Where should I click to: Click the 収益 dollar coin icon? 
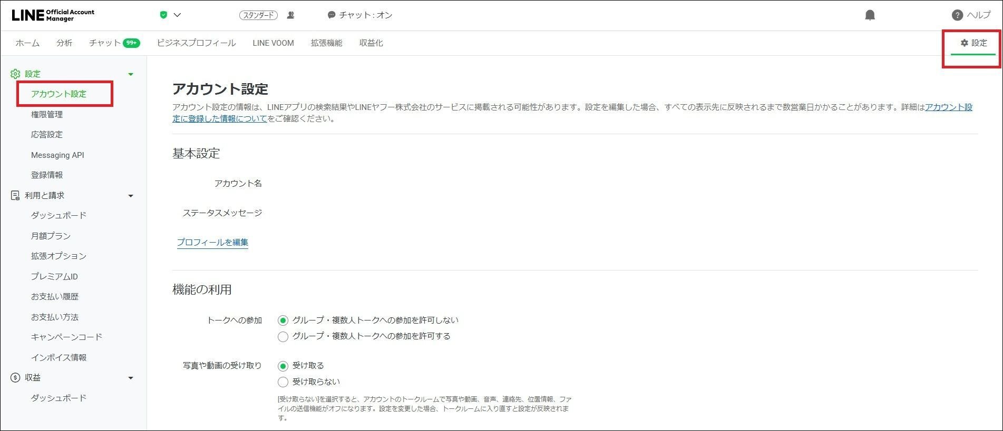[x=15, y=378]
